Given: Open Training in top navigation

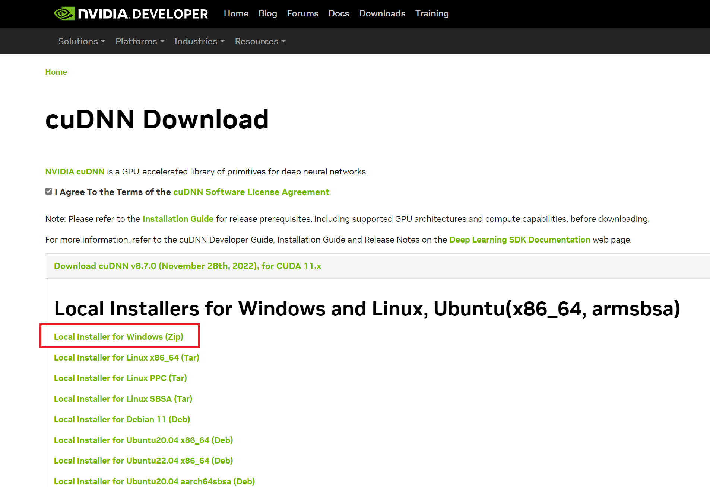Looking at the screenshot, I should (x=432, y=13).
